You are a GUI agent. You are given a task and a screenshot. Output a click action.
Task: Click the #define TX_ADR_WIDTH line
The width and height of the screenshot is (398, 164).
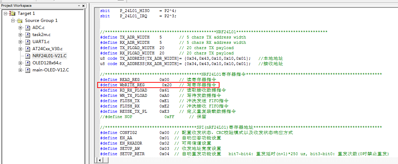(x=173, y=37)
